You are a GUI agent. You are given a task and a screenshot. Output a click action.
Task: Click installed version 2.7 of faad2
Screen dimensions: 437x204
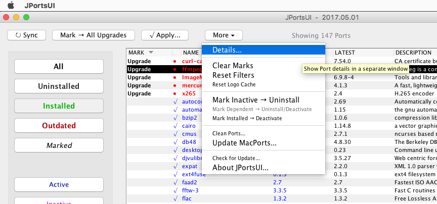point(277,183)
